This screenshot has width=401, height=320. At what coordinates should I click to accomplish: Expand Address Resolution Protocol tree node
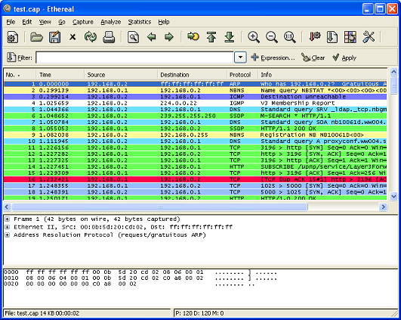[8, 235]
